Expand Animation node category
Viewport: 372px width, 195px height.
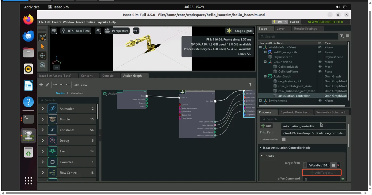coord(43,108)
